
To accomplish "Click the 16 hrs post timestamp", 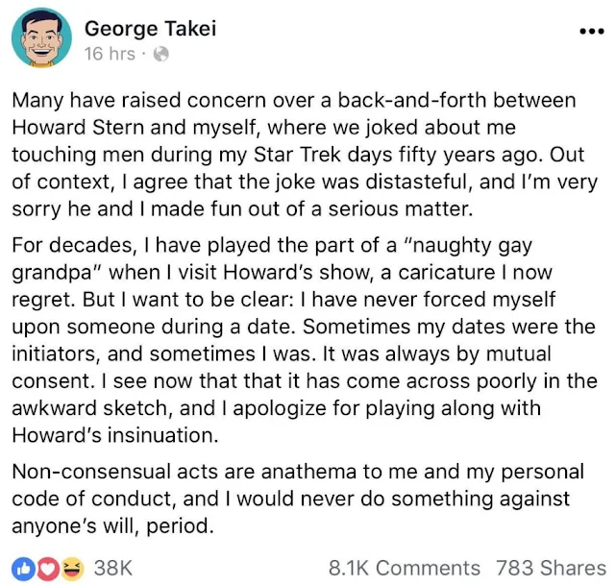I will point(109,55).
